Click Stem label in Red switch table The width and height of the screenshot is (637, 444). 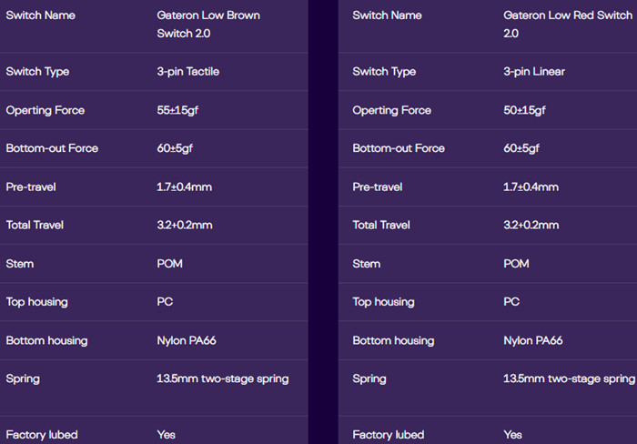tap(367, 264)
